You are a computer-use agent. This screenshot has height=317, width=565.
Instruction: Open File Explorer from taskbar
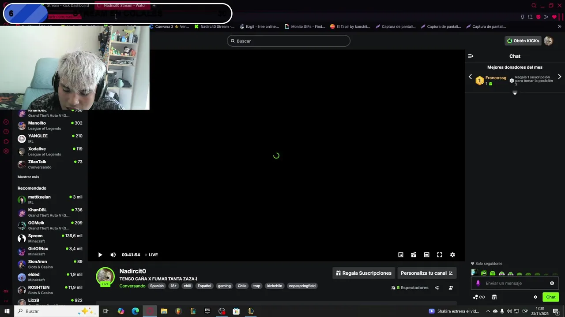click(x=164, y=311)
